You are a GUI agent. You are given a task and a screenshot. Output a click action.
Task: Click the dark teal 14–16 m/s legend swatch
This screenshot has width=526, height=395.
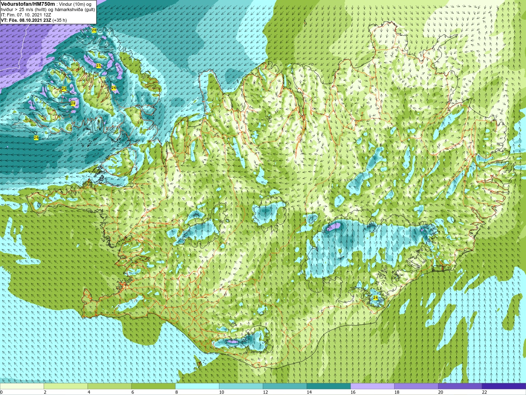tap(328, 386)
